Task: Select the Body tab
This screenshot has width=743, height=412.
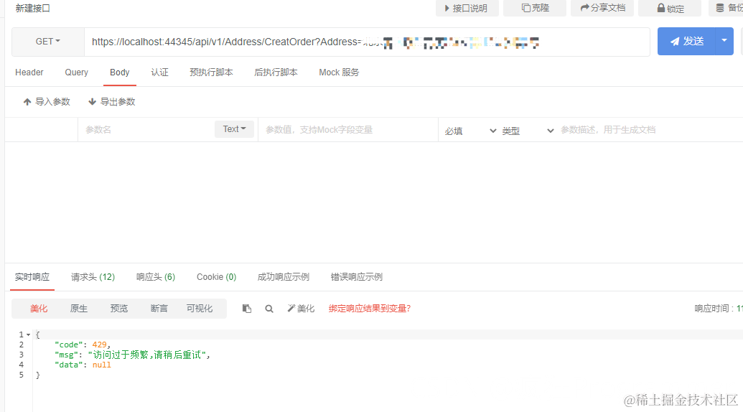Action: [119, 72]
